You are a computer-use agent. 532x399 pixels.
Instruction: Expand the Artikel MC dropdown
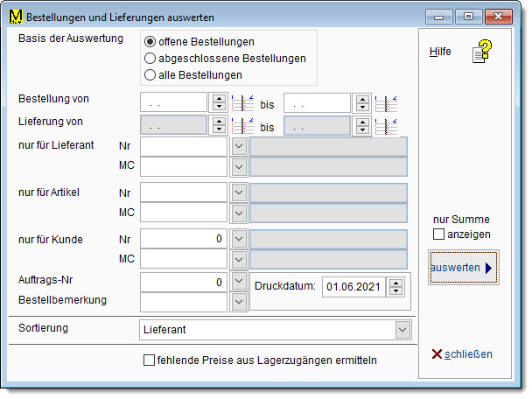(x=239, y=213)
